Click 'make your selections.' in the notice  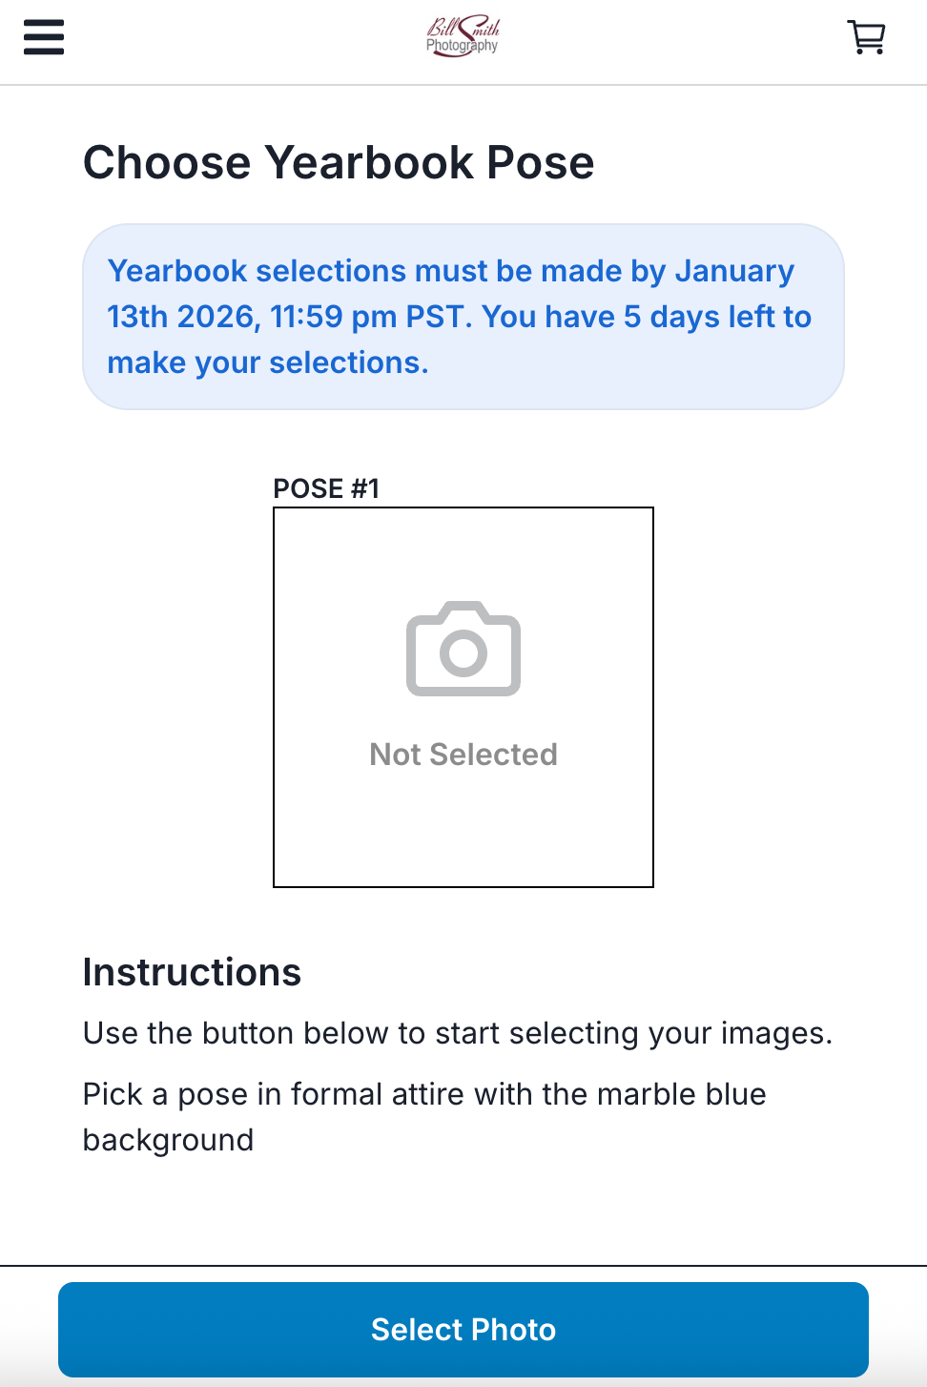pos(268,362)
